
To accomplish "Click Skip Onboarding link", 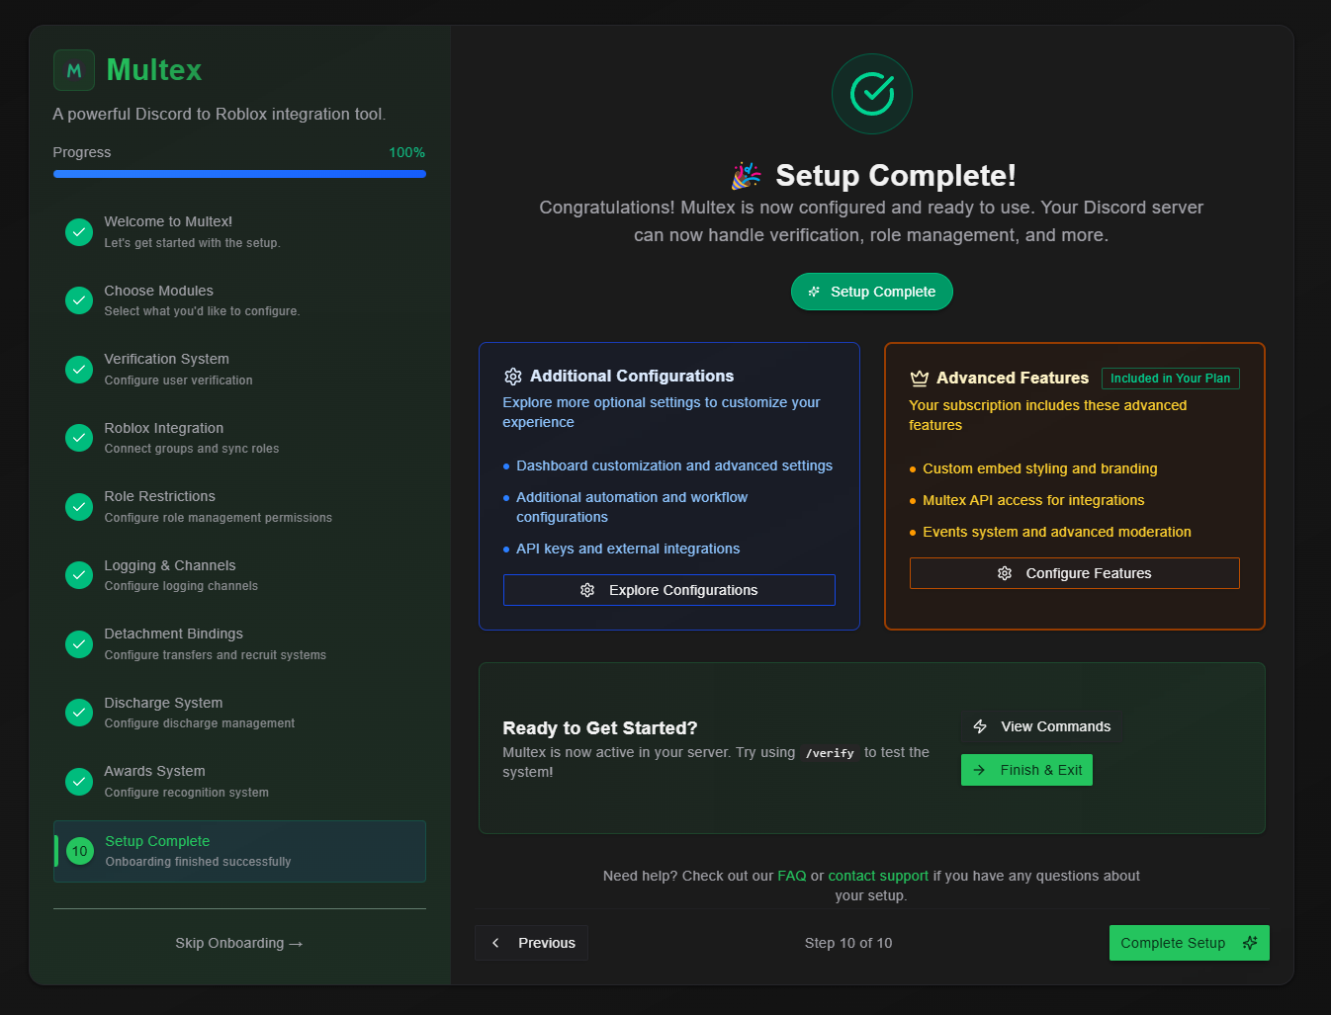I will pyautogui.click(x=239, y=943).
